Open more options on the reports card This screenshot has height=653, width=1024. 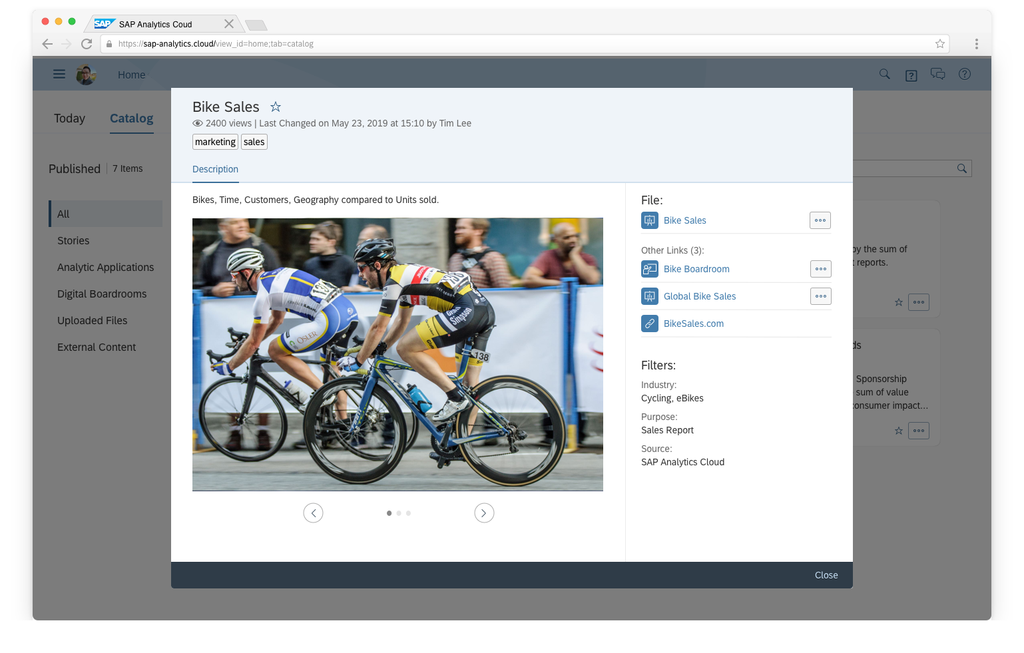click(x=919, y=302)
